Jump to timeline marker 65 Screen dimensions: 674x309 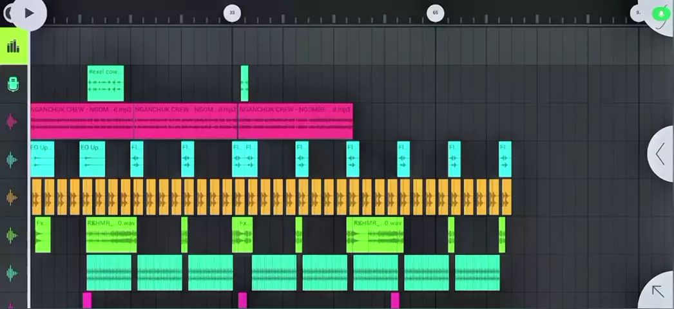436,12
